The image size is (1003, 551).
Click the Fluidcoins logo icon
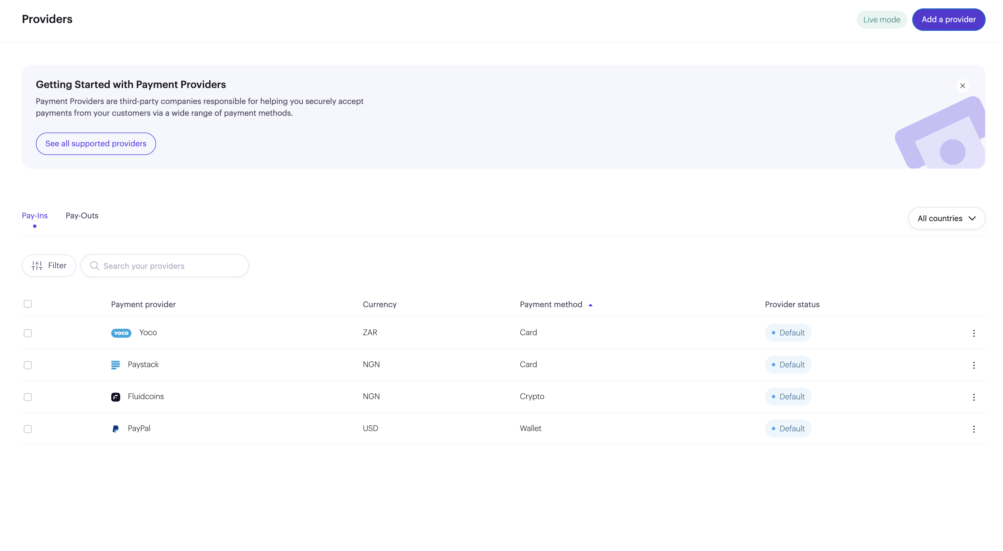116,397
